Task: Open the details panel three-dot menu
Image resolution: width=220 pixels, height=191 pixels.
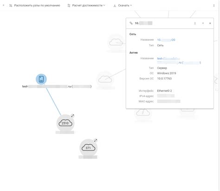Action: 195,23
